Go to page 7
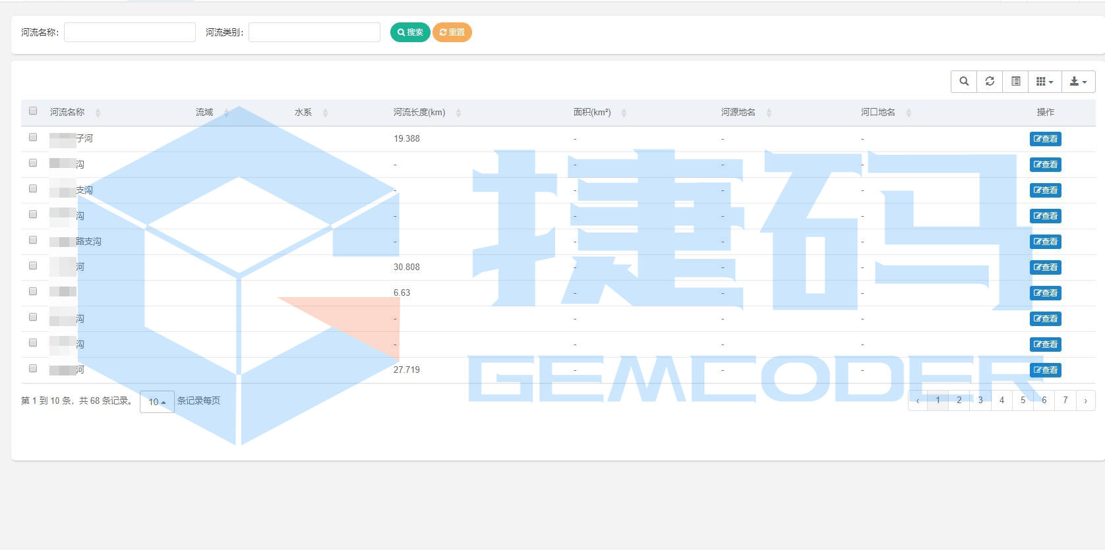1105x552 pixels. [1065, 400]
